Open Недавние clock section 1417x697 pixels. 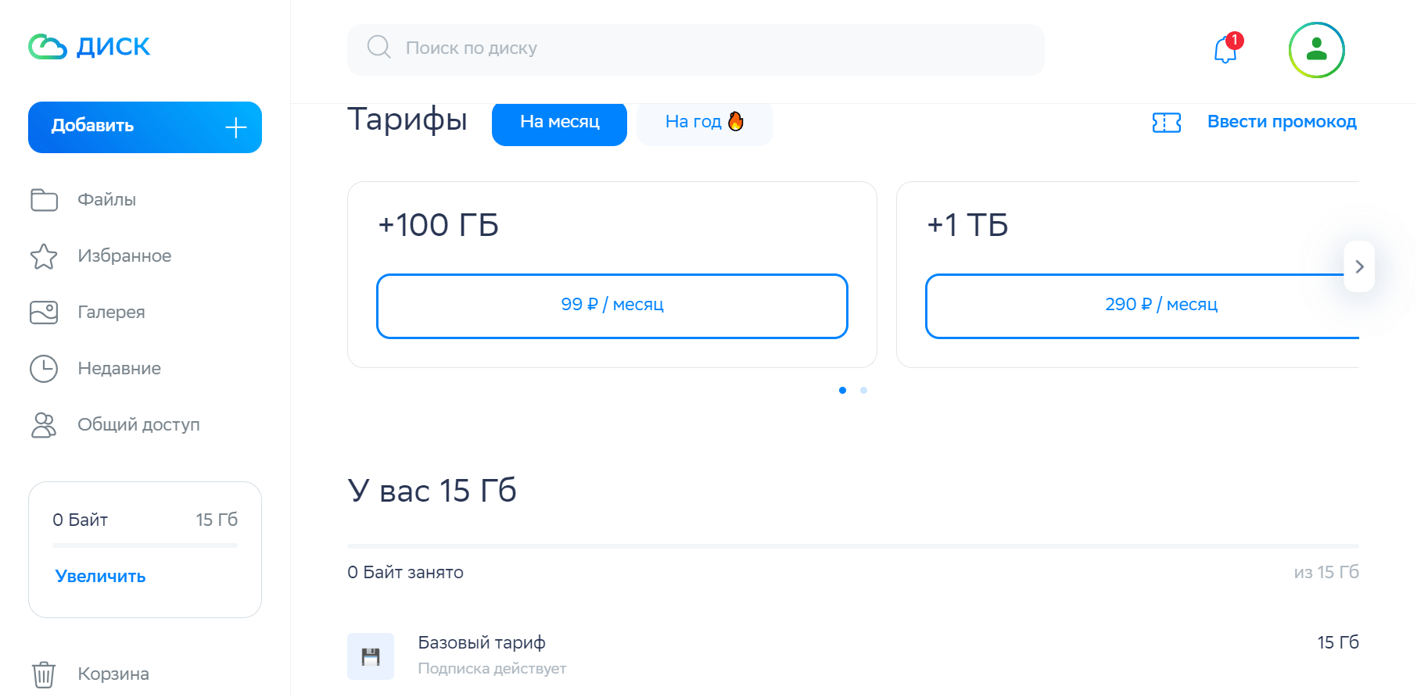95,369
